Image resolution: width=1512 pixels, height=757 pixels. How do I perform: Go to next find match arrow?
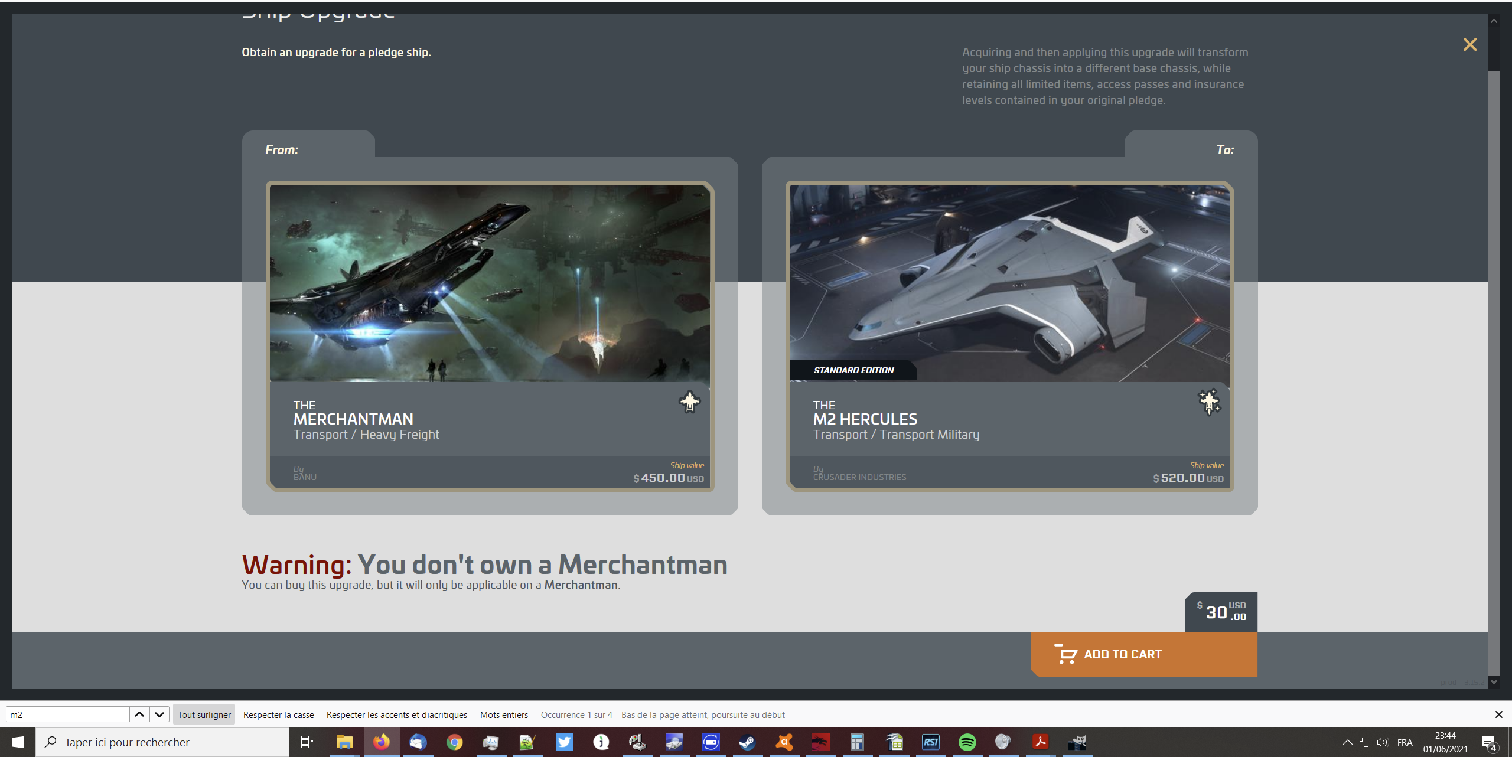(159, 714)
